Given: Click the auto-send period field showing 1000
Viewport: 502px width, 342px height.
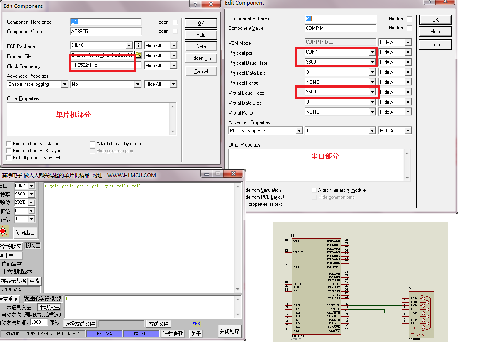Looking at the screenshot, I should [x=39, y=322].
